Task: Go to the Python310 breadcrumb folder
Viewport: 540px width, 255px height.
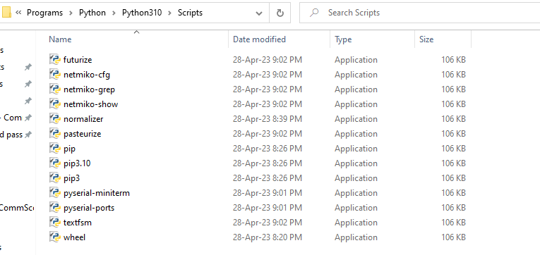Action: click(x=142, y=13)
